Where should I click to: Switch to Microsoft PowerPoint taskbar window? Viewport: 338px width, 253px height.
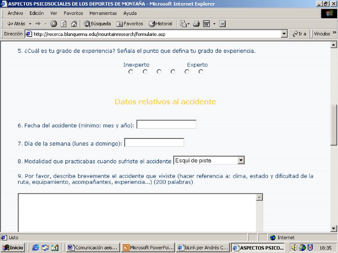point(148,248)
